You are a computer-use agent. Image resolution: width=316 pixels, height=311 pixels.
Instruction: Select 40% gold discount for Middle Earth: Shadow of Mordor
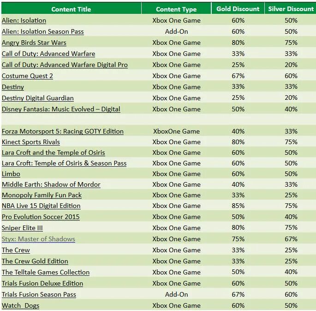coord(238,184)
